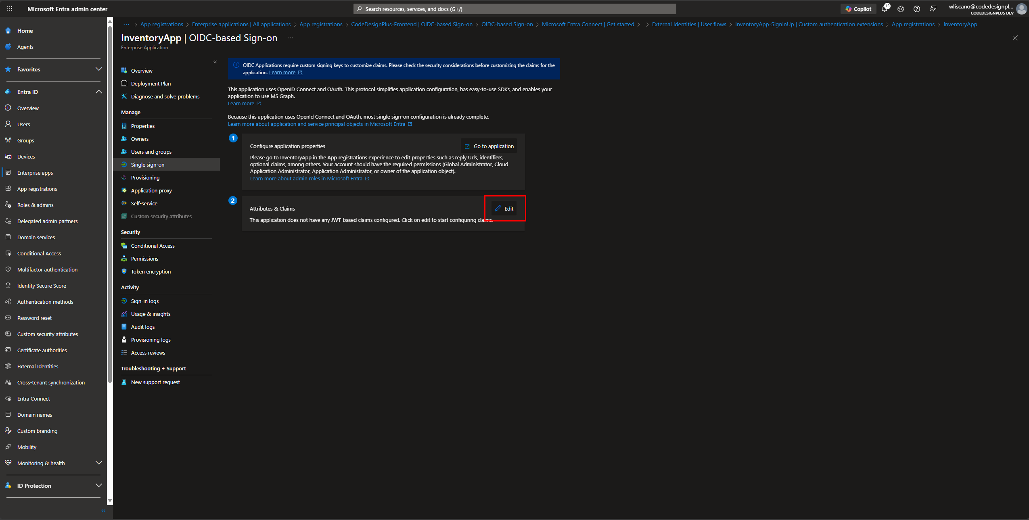Focus the search resources input field
The height and width of the screenshot is (520, 1029).
pyautogui.click(x=514, y=9)
